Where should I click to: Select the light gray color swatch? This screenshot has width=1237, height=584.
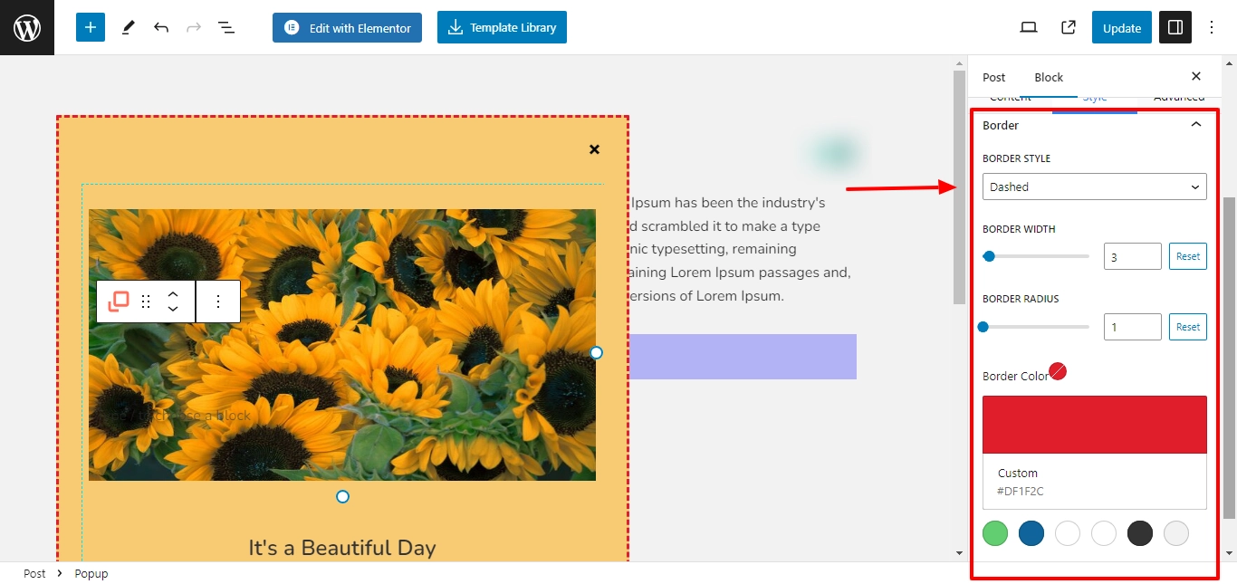click(1176, 533)
